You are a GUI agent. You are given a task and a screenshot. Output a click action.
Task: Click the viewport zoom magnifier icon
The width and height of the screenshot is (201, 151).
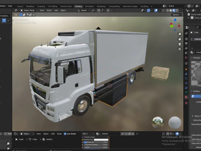click(180, 34)
